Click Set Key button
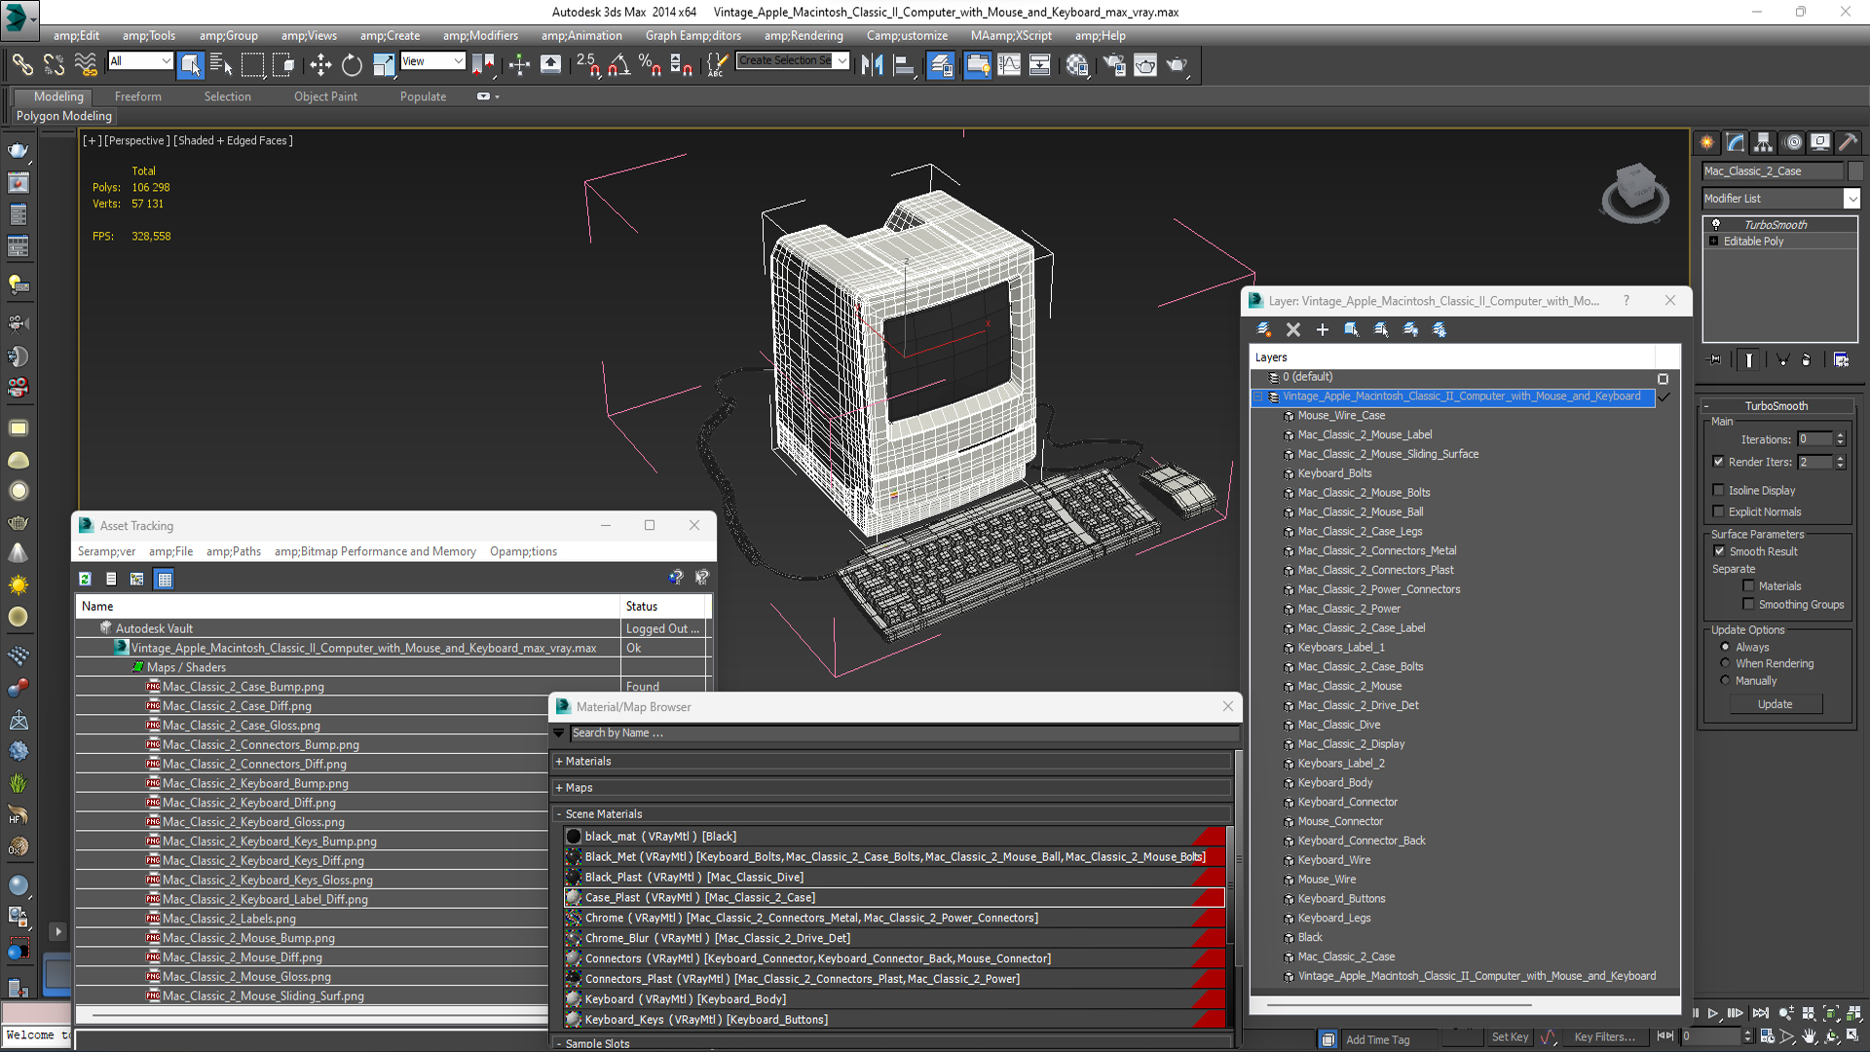The width and height of the screenshot is (1870, 1052). tap(1510, 1037)
